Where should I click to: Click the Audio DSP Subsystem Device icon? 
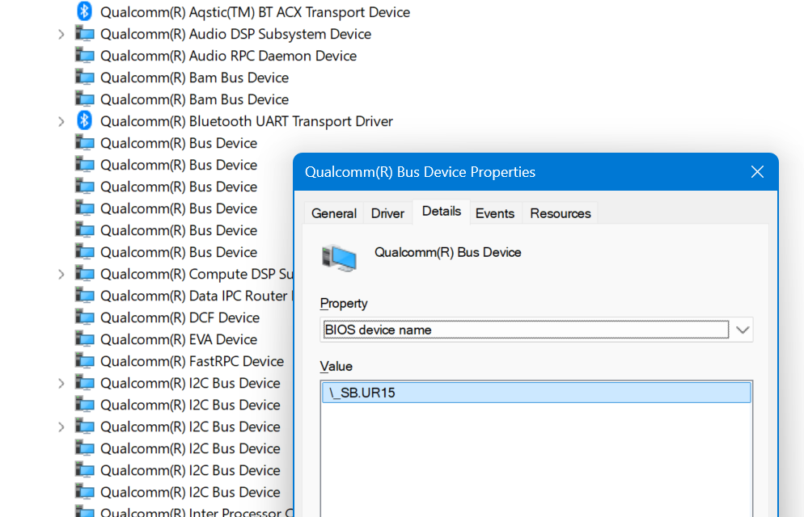(x=85, y=34)
